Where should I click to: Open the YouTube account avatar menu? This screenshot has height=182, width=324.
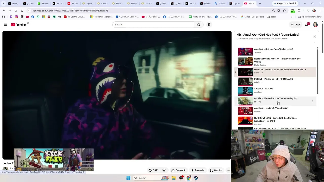point(315,25)
